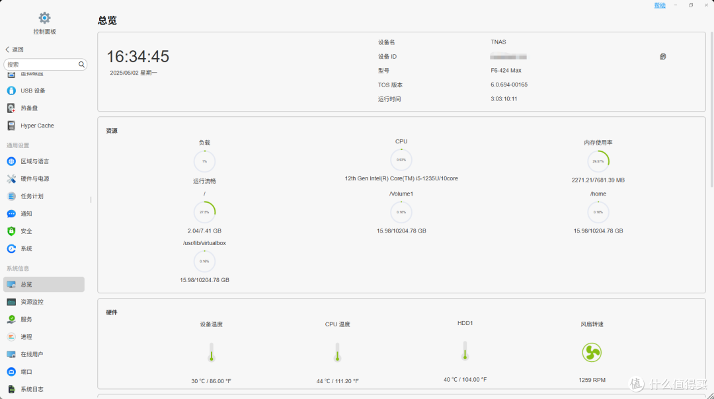
Task: Click the /home usage gauge
Action: point(598,212)
